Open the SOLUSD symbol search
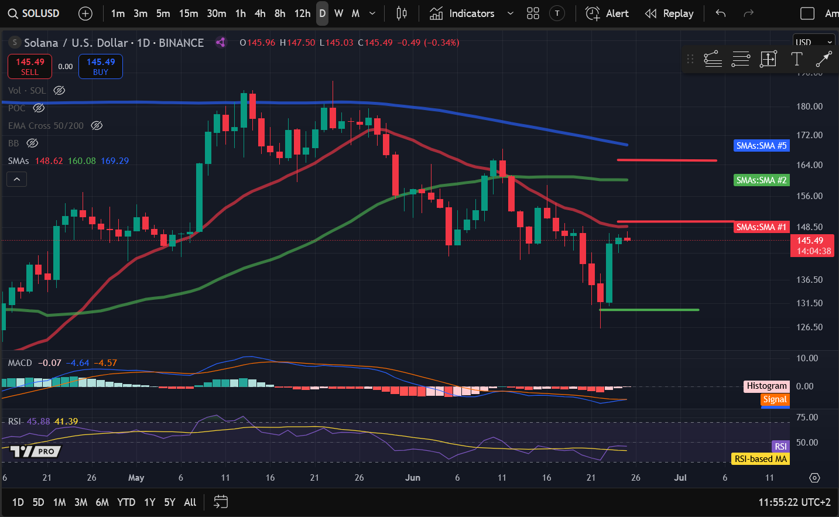839x517 pixels. click(x=34, y=13)
